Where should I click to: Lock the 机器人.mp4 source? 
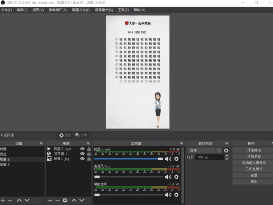(88, 149)
